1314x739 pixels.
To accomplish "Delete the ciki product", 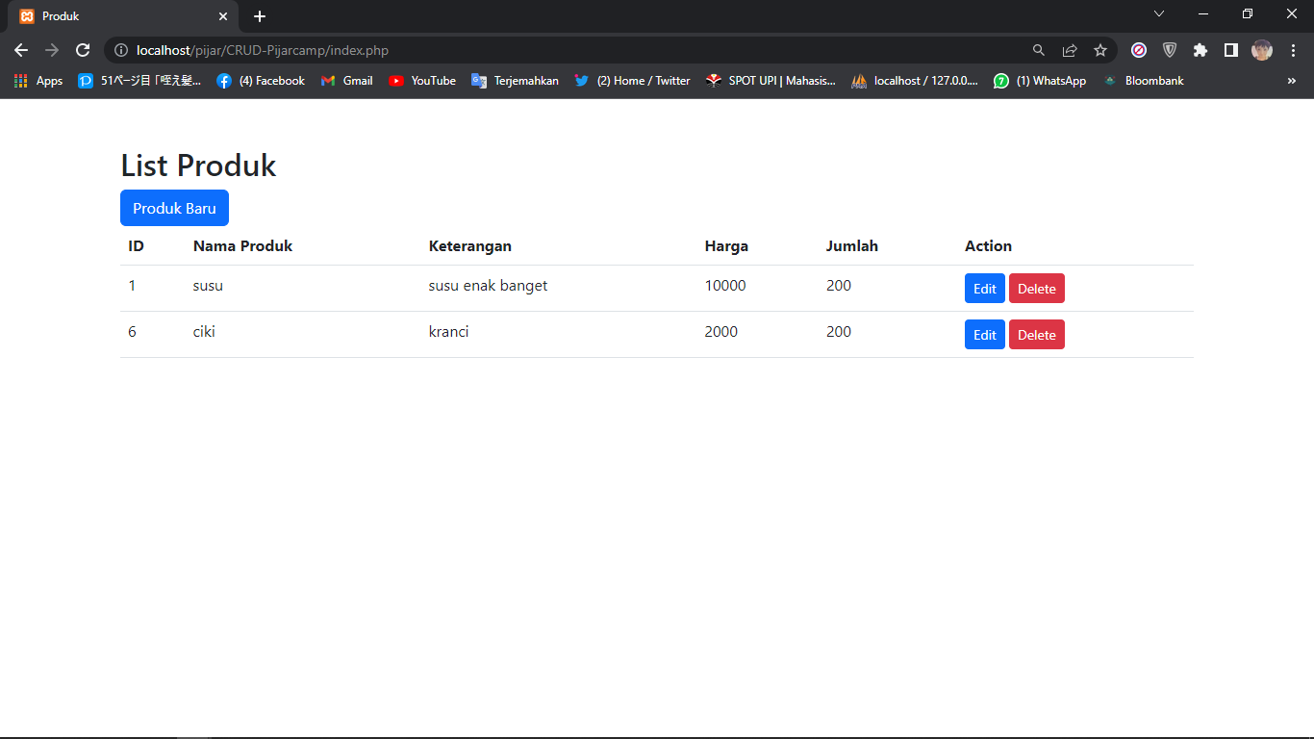I will click(1036, 334).
